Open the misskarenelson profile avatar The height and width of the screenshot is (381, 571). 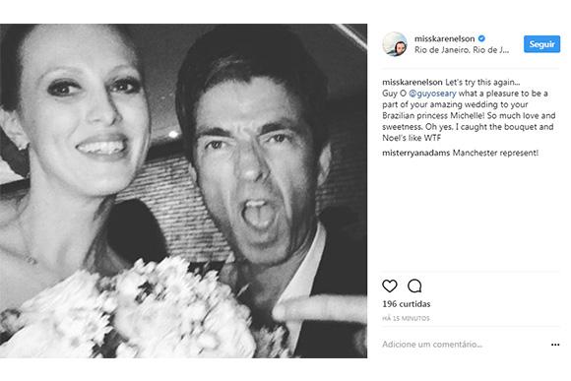395,44
